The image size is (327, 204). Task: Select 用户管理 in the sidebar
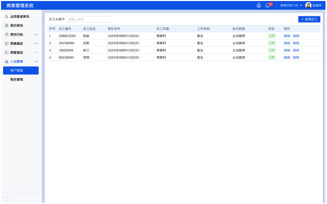(20, 70)
